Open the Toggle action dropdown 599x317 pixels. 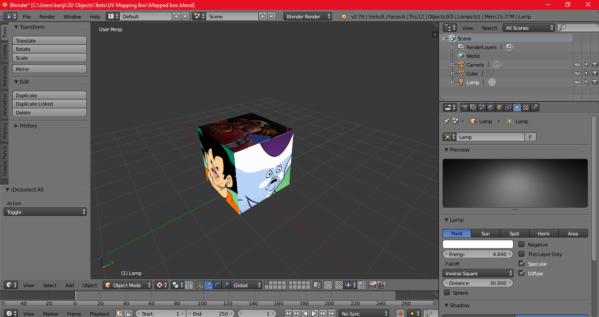pyautogui.click(x=45, y=212)
